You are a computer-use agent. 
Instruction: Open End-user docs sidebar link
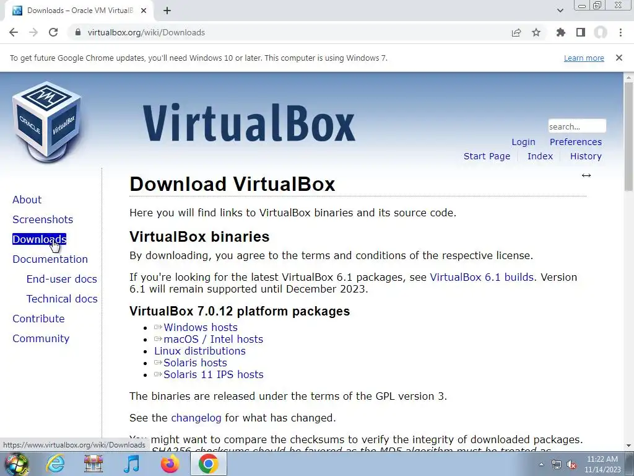(61, 279)
